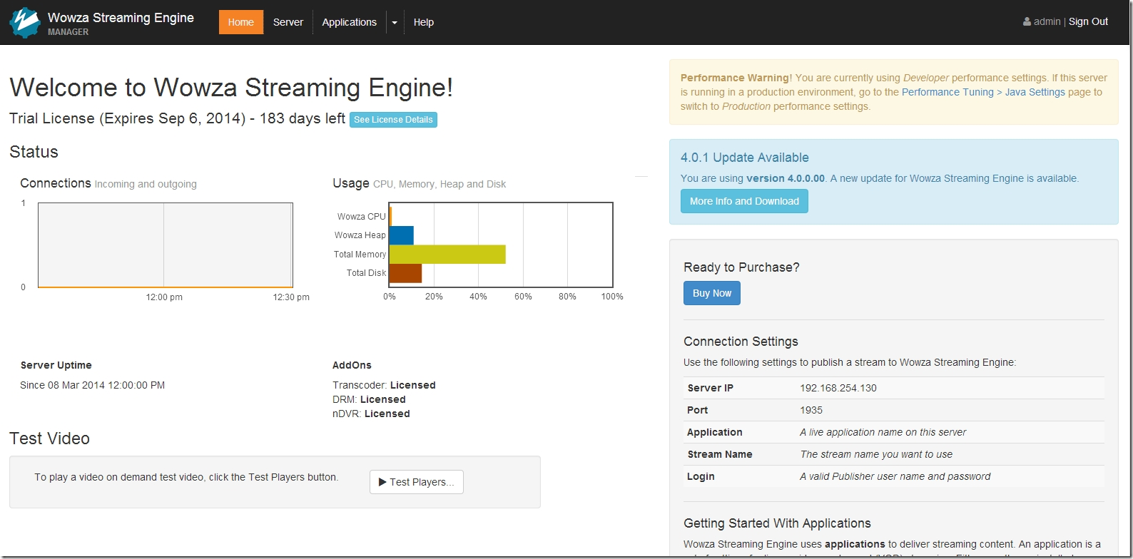Viewport: 1133px width, 559px height.
Task: Click 'nDVR: Licensed' text
Action: click(x=371, y=414)
